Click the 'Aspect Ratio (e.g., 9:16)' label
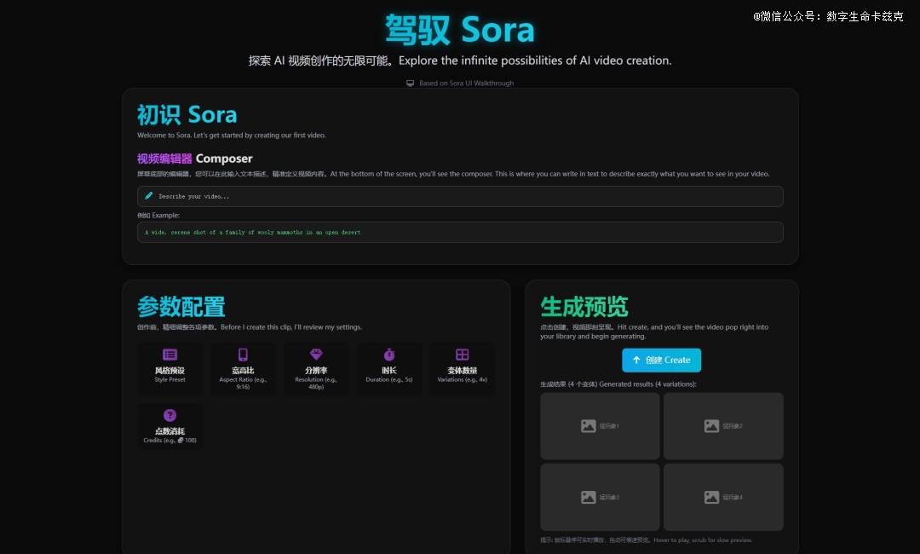 point(243,384)
